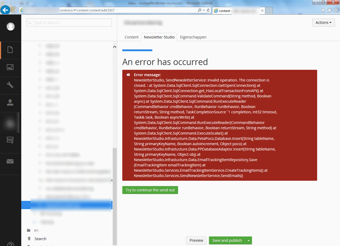Click the Save and publish button
This screenshot has height=246, width=340.
point(227,240)
